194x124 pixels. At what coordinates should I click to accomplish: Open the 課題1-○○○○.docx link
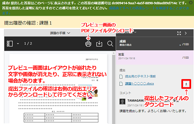click(139, 84)
